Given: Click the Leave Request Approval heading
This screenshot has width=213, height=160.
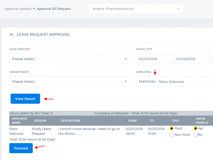Looking at the screenshot, I should pyautogui.click(x=43, y=35).
